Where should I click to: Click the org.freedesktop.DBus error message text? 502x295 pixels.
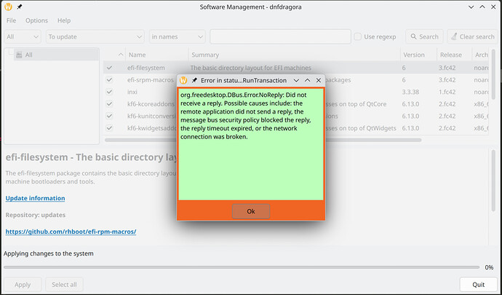click(246, 116)
